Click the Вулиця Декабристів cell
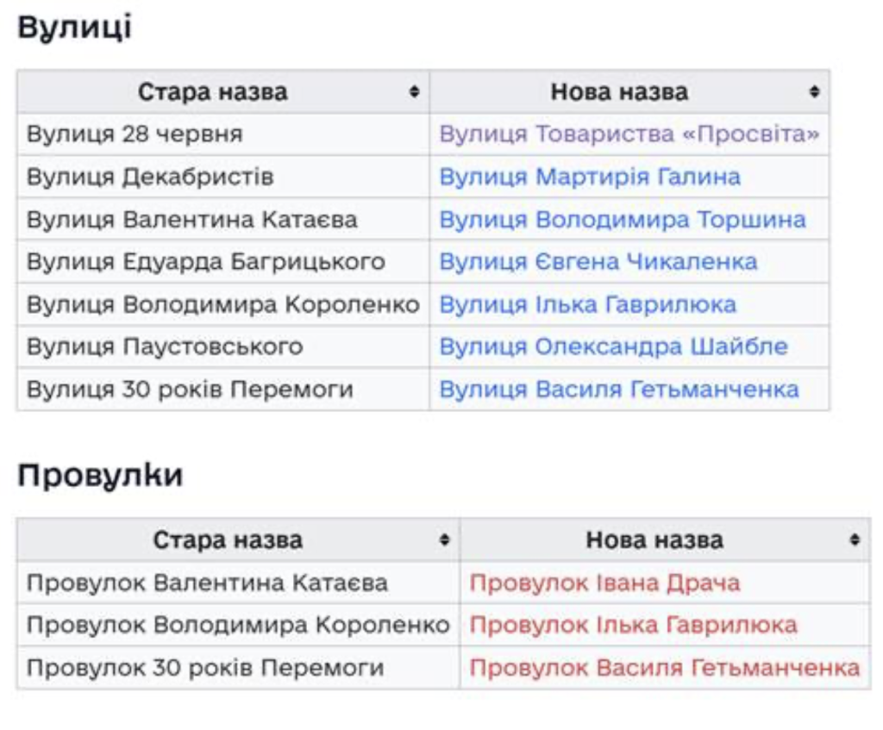883x730 pixels. [x=150, y=178]
